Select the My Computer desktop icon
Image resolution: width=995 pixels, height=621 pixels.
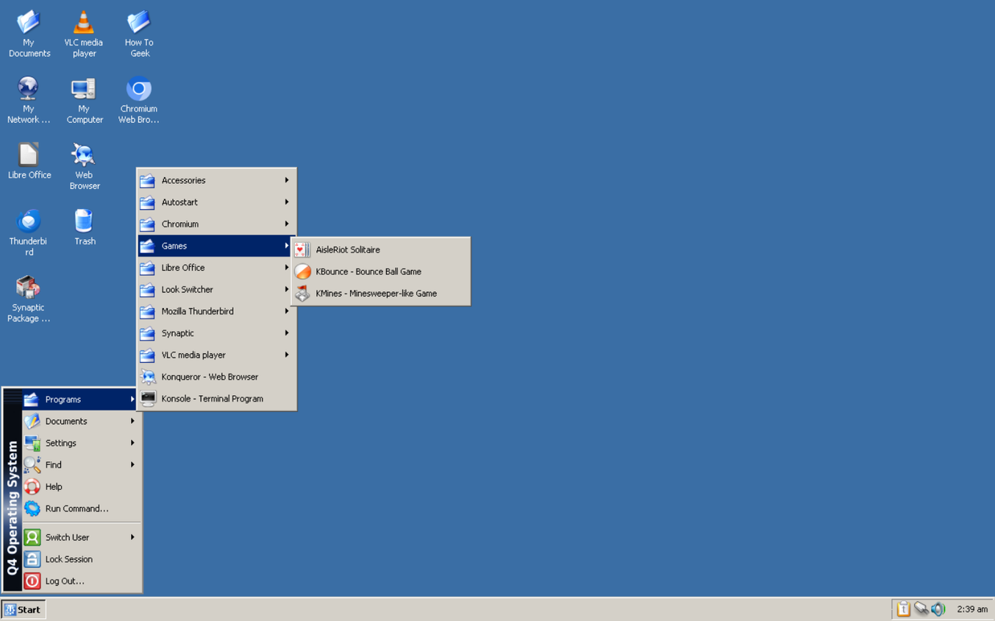[84, 99]
